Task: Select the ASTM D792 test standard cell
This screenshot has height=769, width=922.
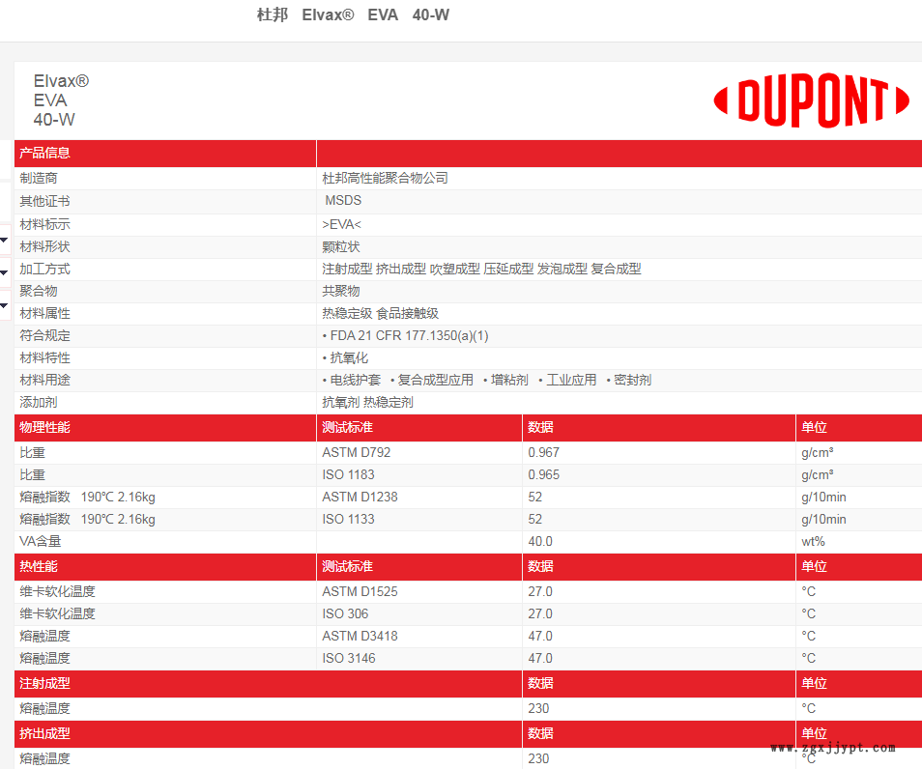Action: [x=357, y=453]
